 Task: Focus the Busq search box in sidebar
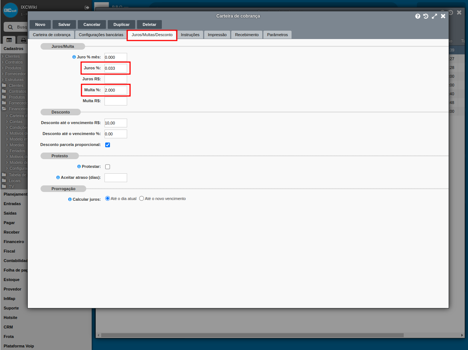(x=22, y=27)
